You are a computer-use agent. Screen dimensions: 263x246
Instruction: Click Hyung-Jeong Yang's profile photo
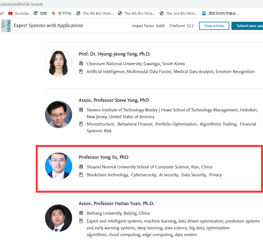coord(59,63)
